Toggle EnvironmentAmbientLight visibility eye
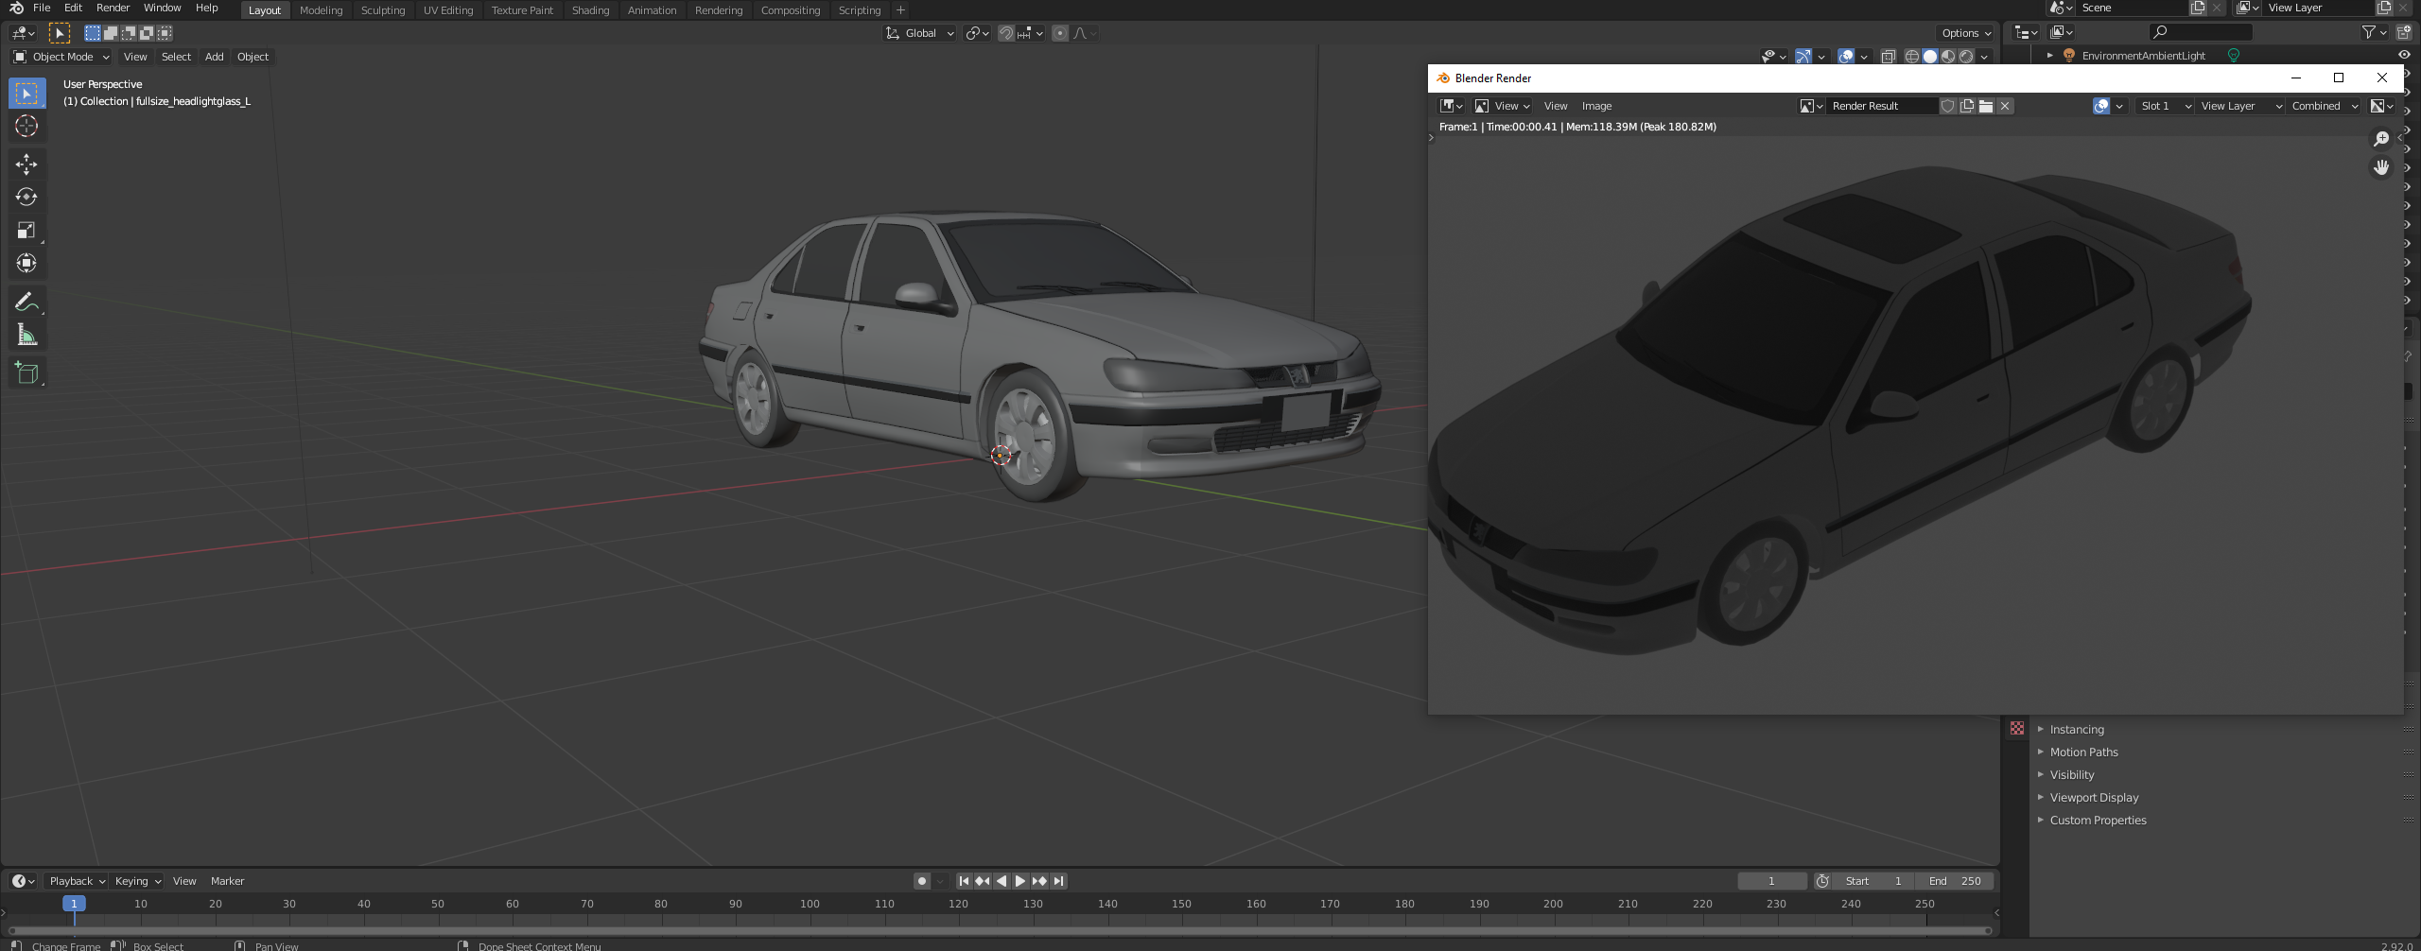 (x=2403, y=55)
